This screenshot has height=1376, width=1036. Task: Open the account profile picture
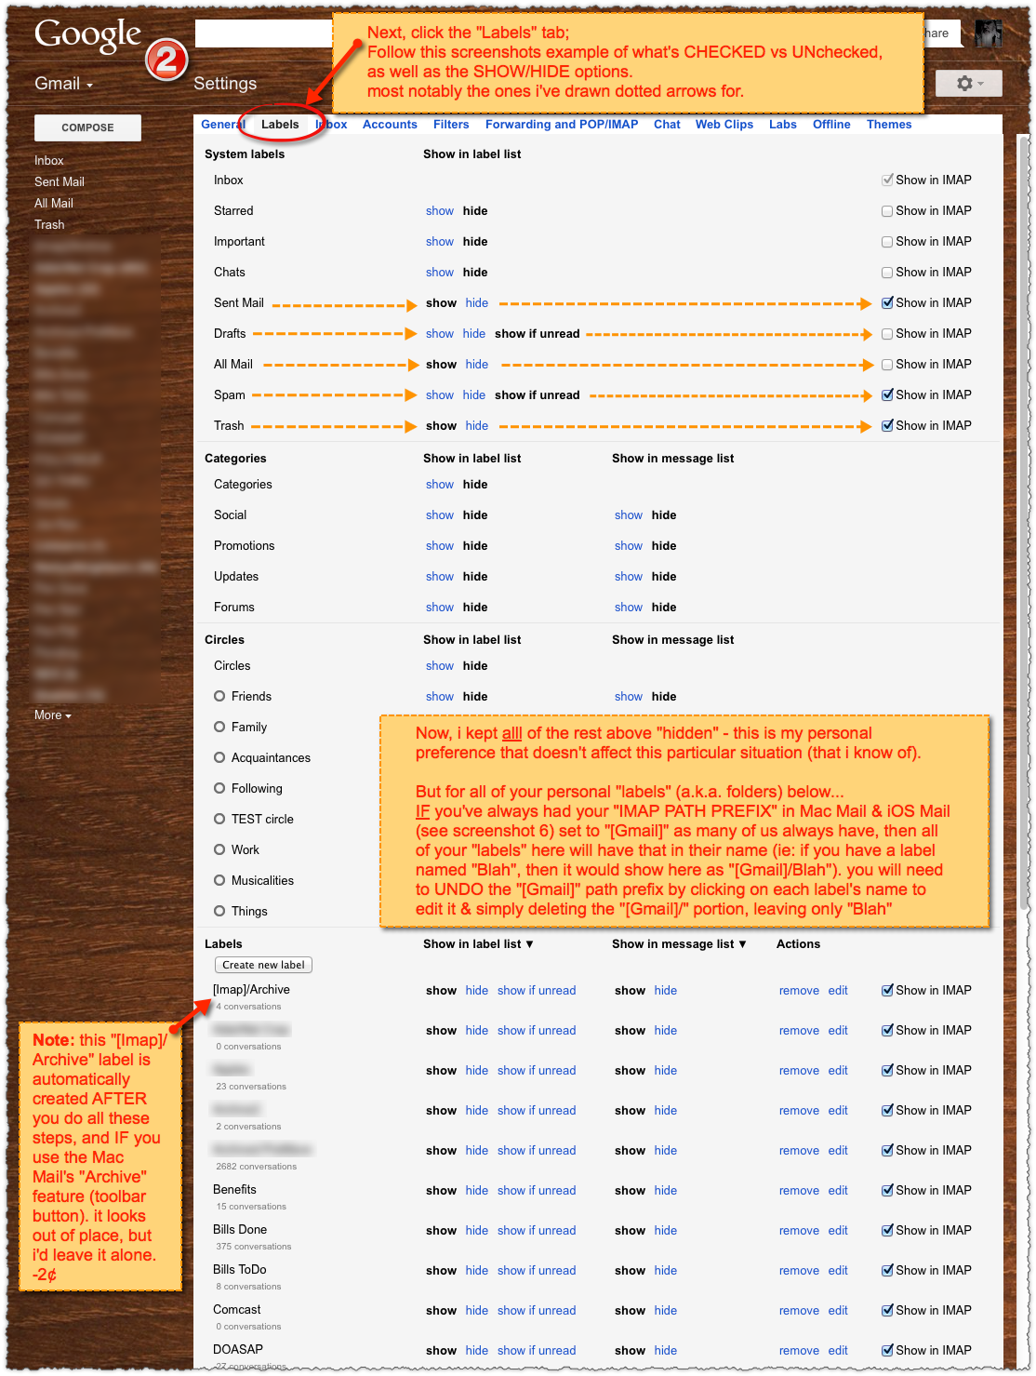tap(988, 33)
